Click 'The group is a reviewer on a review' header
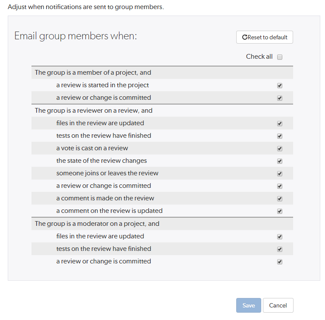 pyautogui.click(x=94, y=111)
